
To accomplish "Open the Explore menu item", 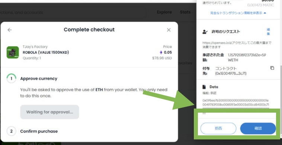I will click(x=164, y=12).
